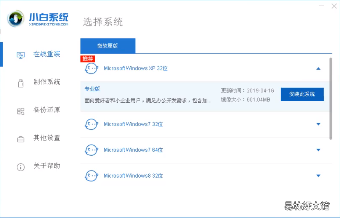
Task: Collapse the Windows XP 32位 entry arrow
Action: 318,68
